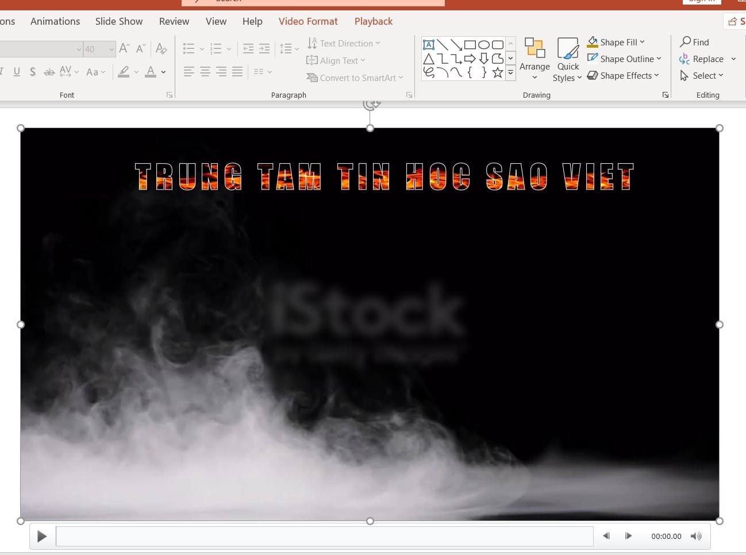The height and width of the screenshot is (555, 746).
Task: Select the text box shape in gallery
Action: pyautogui.click(x=428, y=45)
